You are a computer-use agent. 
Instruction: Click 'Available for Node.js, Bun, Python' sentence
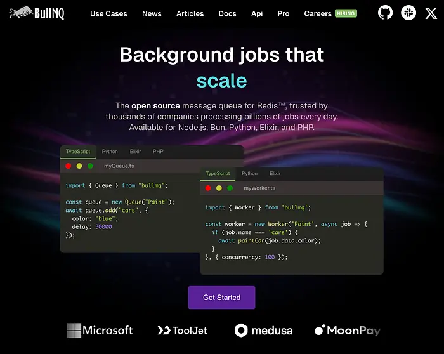click(222, 128)
